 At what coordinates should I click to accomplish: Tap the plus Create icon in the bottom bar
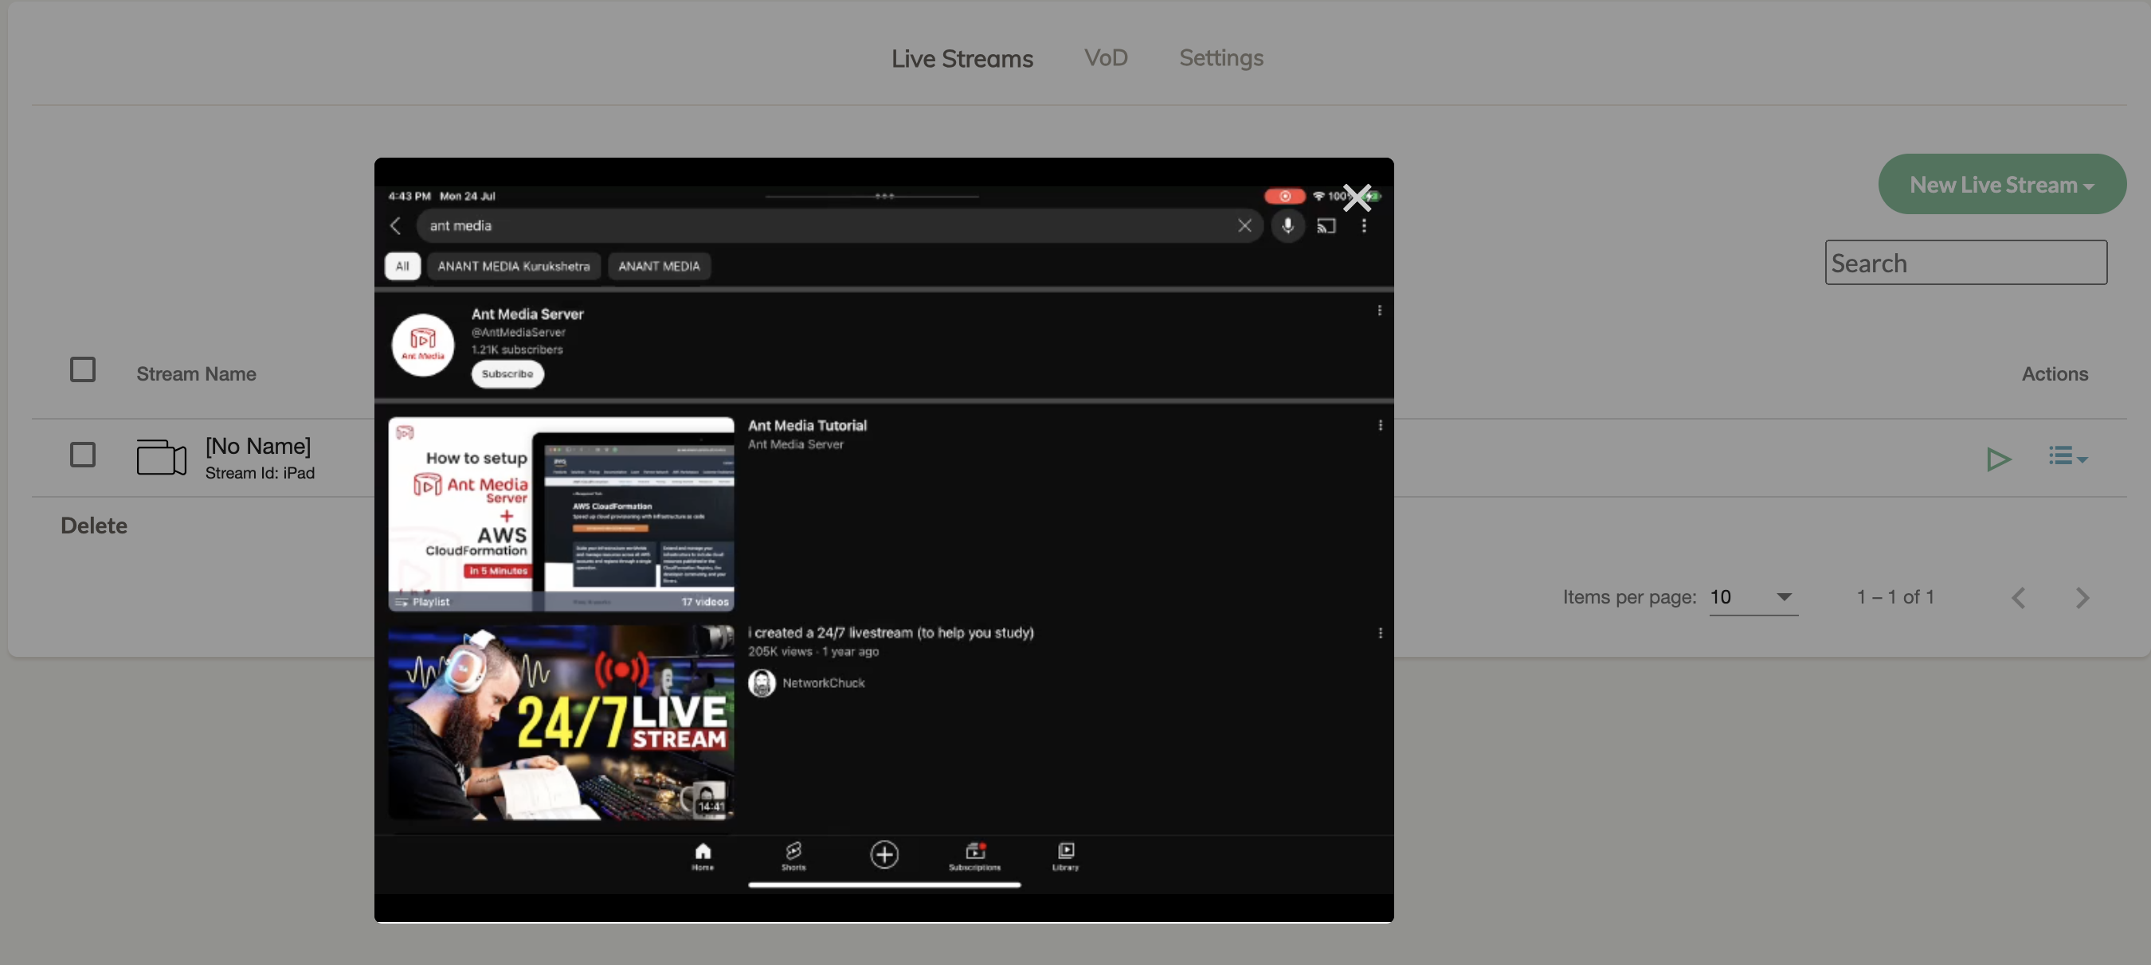(x=884, y=854)
